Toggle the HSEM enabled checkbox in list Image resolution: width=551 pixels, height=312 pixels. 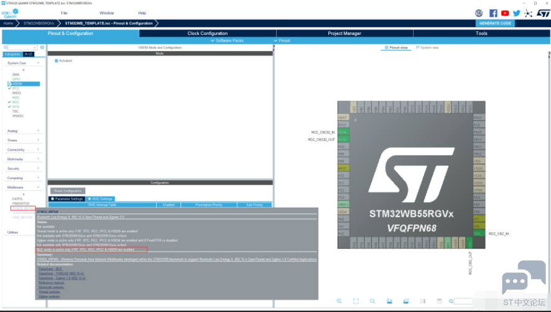(9, 84)
